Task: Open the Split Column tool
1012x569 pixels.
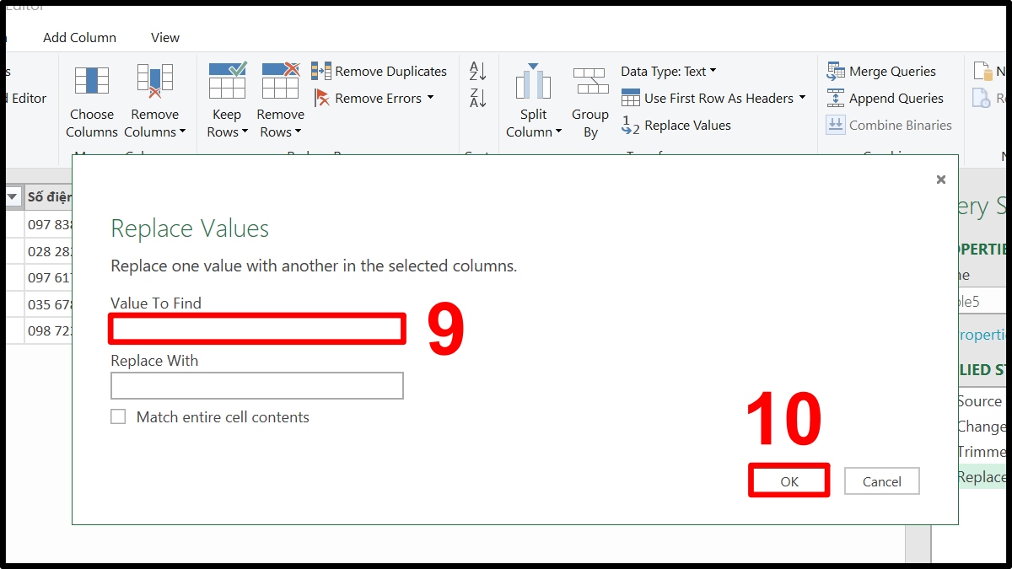Action: pos(533,101)
